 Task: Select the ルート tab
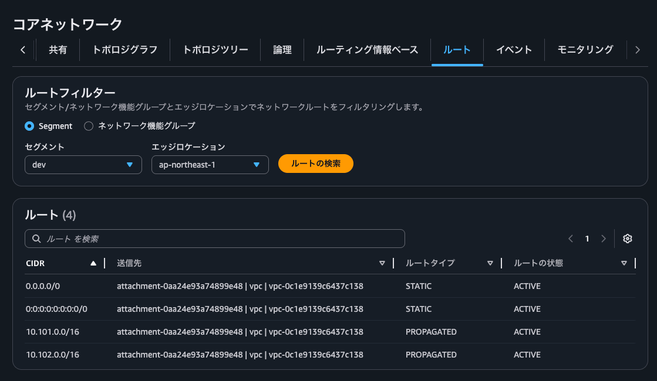(457, 50)
